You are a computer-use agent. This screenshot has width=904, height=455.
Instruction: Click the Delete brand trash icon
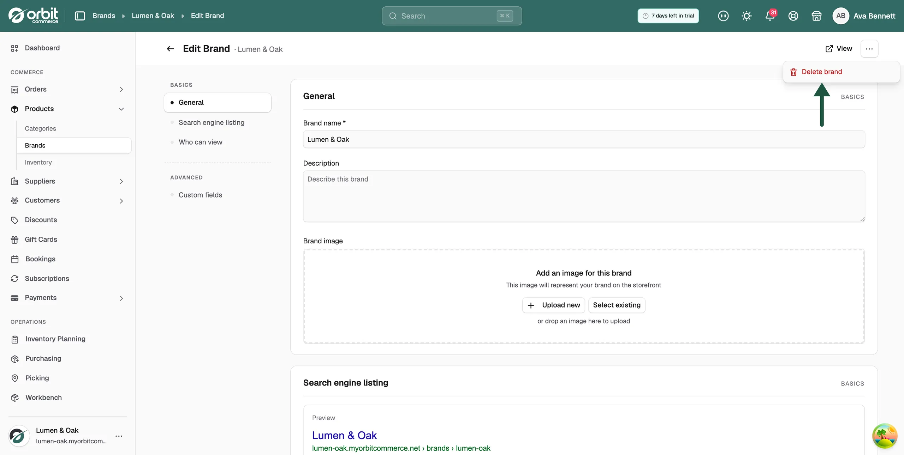793,72
